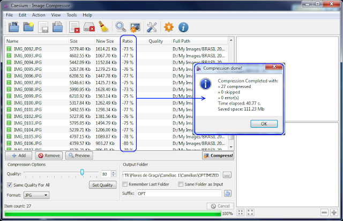Click the Suffix input field
Screen dimensions: 343x221
[x=179, y=194]
